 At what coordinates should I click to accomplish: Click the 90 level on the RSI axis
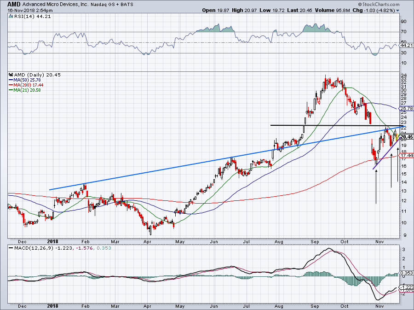[x=404, y=21]
